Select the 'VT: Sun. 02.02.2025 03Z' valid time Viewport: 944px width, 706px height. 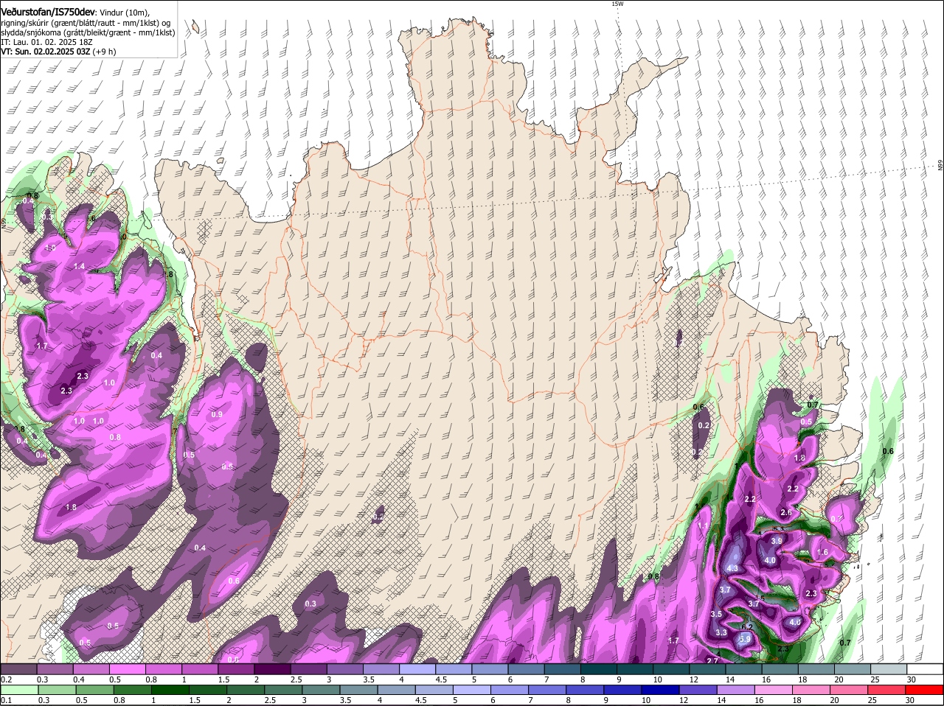point(46,52)
